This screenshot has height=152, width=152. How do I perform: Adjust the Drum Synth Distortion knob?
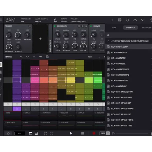[x=66, y=46]
